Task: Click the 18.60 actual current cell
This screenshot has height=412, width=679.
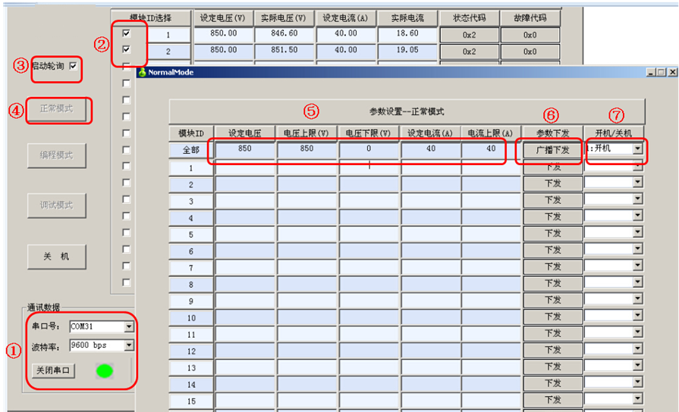Action: (x=407, y=34)
